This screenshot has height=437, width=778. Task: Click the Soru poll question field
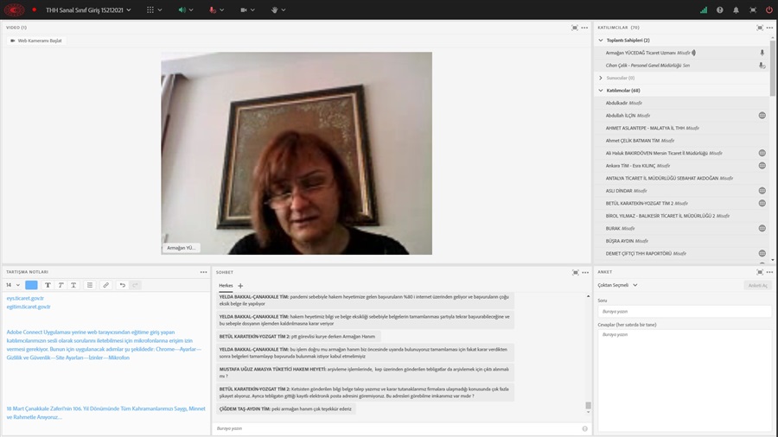(x=685, y=312)
